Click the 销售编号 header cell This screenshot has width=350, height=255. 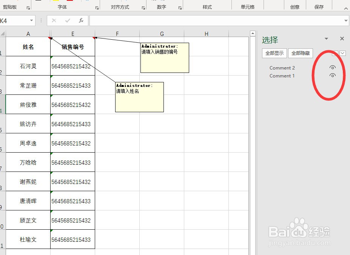pyautogui.click(x=73, y=46)
